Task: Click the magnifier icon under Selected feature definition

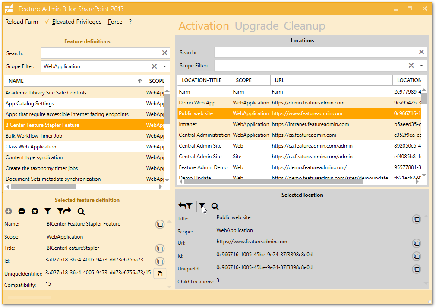Action: click(x=81, y=211)
